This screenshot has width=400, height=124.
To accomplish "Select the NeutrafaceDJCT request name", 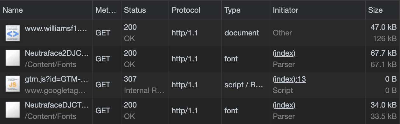I will (57, 105).
